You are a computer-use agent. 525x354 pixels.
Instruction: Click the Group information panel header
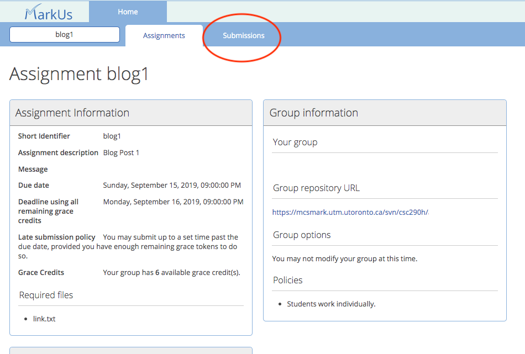[385, 113]
